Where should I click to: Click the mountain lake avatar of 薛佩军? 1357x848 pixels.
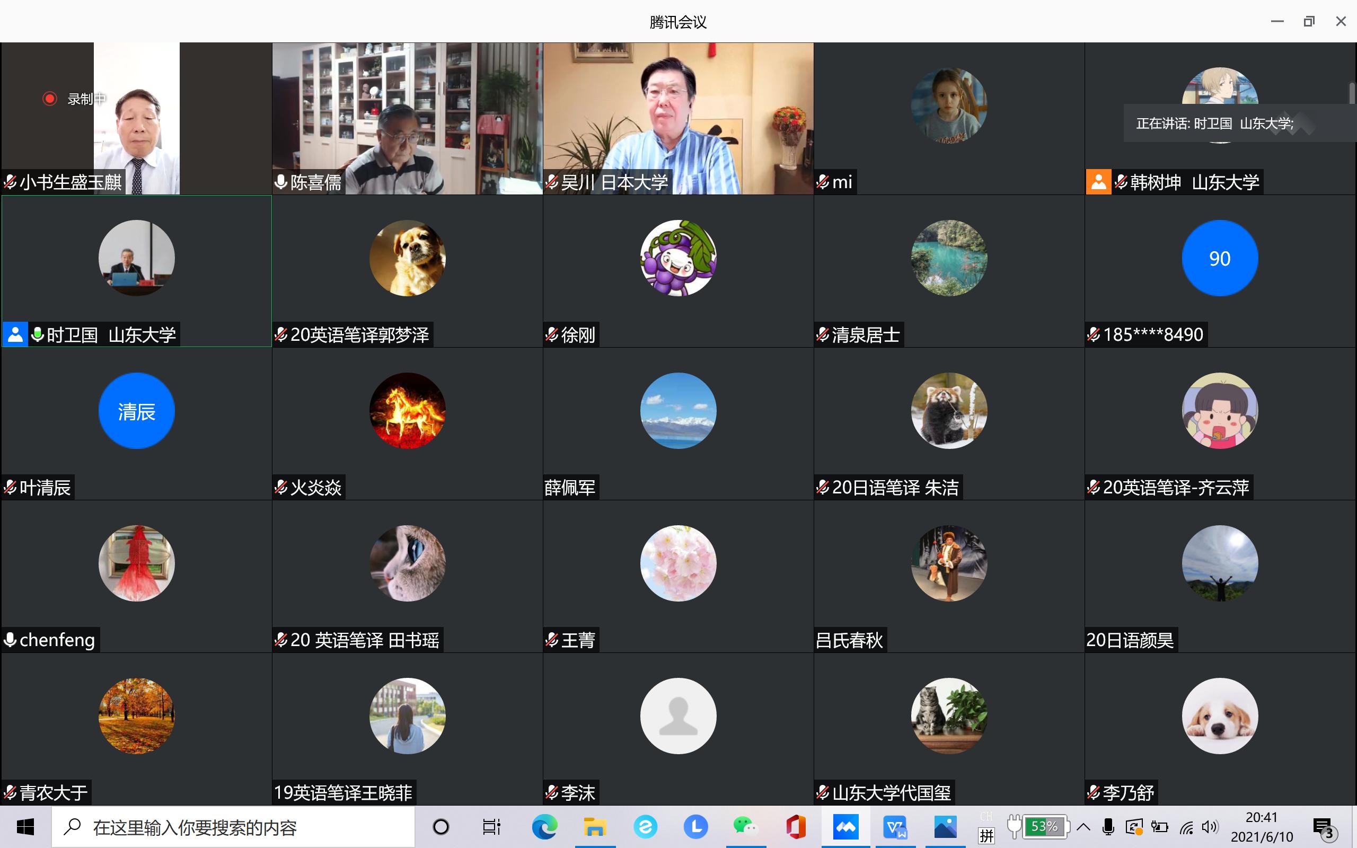coord(678,411)
